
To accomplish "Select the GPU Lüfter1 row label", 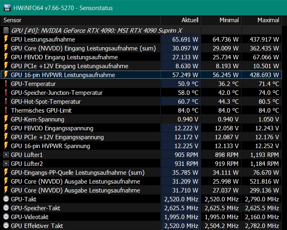I will coord(27,155).
